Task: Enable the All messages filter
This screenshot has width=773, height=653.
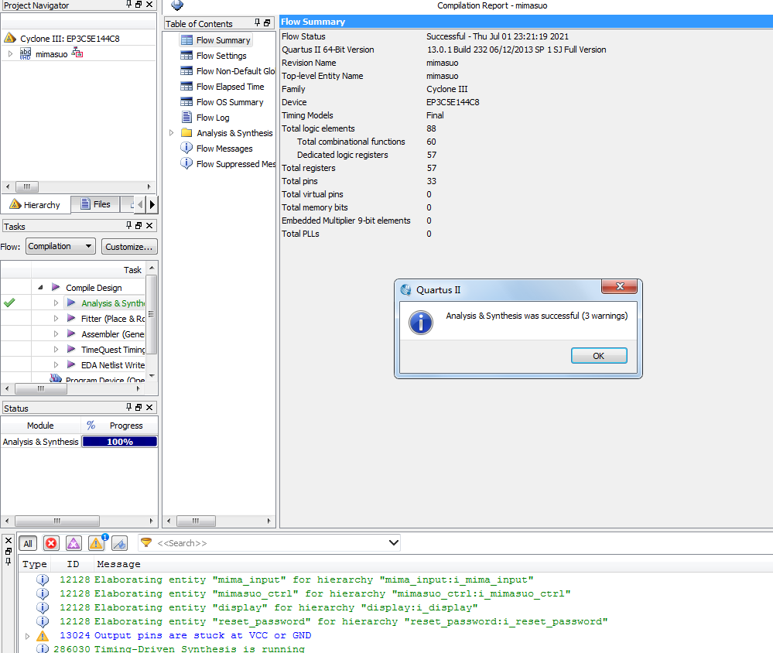Action: 28,543
